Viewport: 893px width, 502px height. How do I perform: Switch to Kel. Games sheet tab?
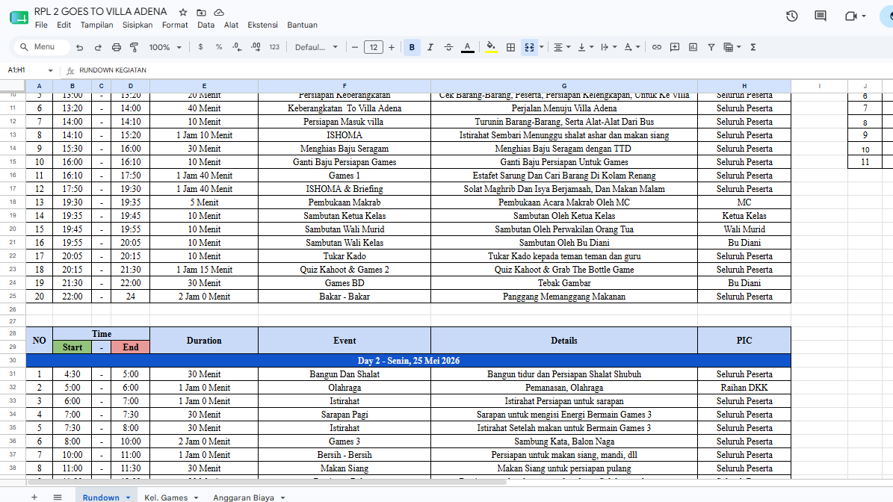click(166, 498)
